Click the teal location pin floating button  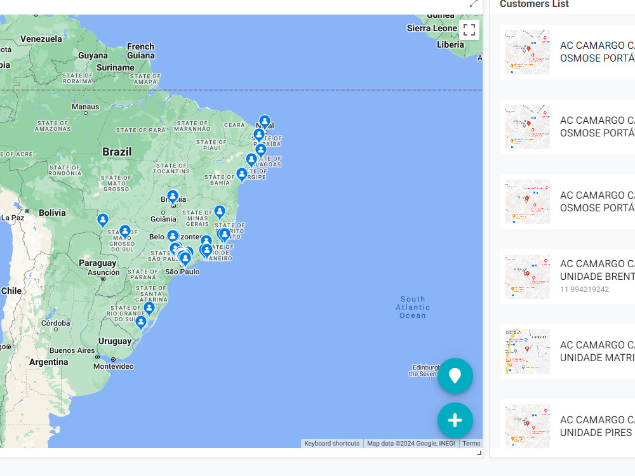coord(455,376)
